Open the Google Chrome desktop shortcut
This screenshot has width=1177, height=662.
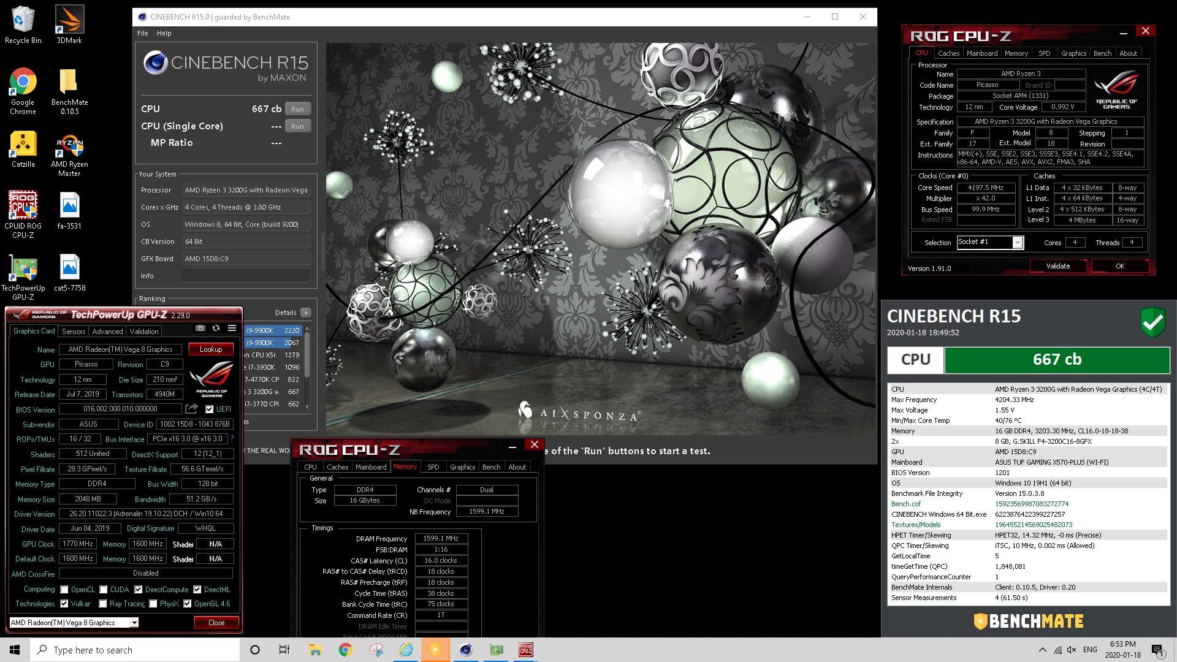pyautogui.click(x=23, y=91)
